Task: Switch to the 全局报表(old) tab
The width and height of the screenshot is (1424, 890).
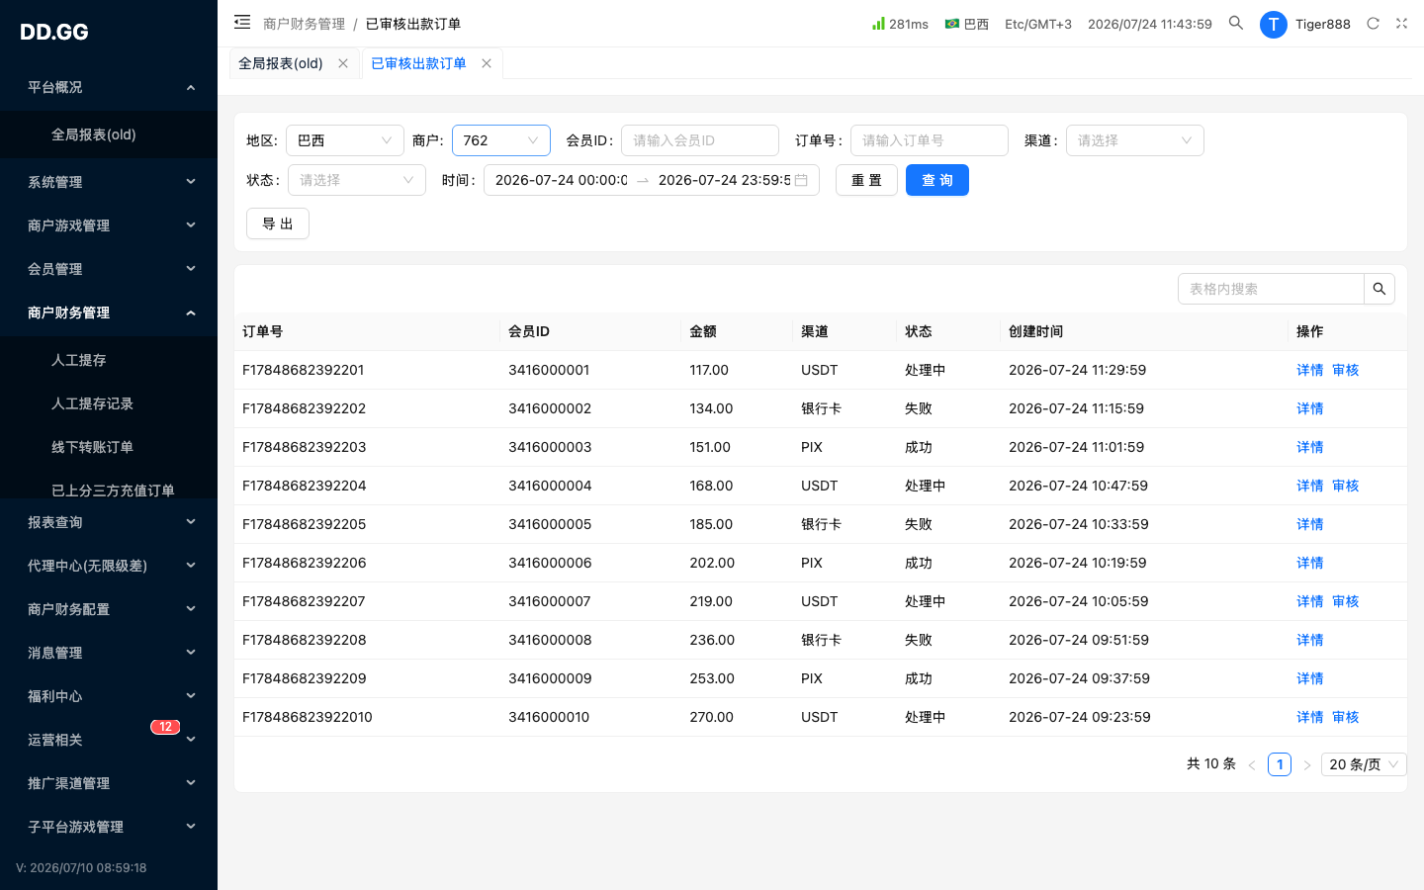Action: tap(281, 63)
